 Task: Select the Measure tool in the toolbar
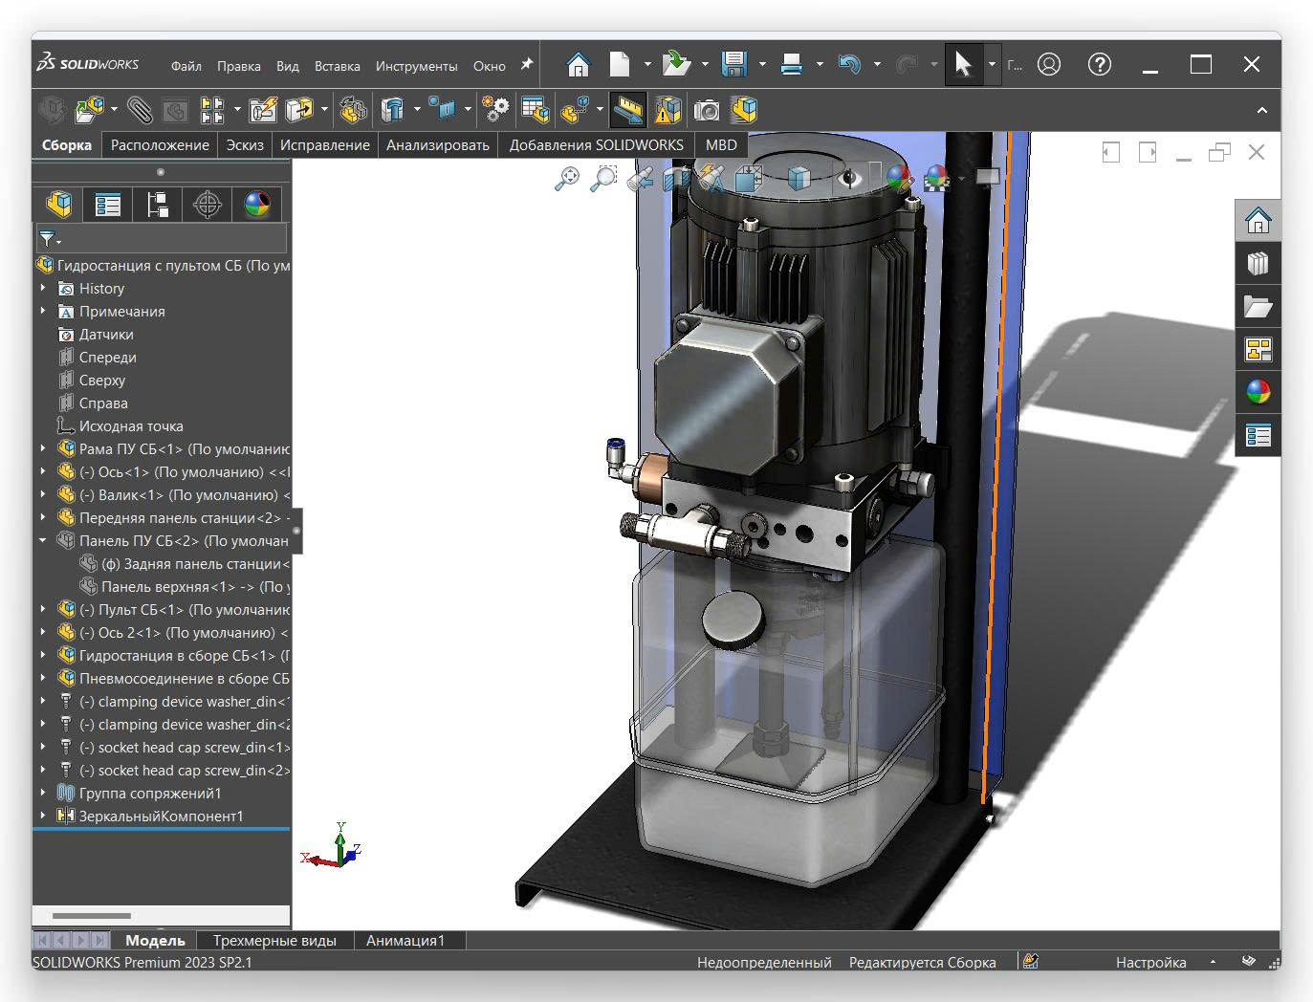point(627,109)
